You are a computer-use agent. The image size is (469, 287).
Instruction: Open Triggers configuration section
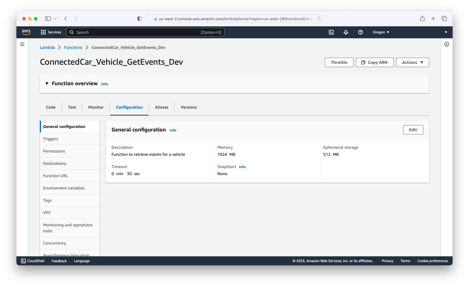(x=70, y=139)
